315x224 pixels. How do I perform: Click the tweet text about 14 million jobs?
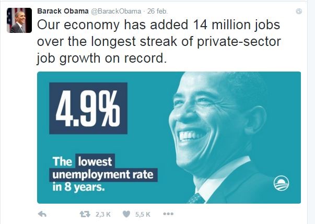[159, 41]
